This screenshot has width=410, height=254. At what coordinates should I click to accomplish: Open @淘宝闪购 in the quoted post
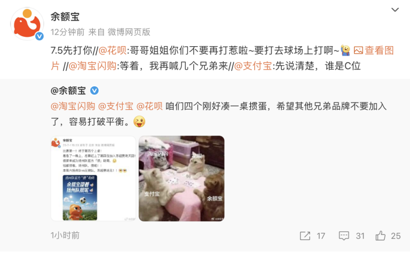coord(73,106)
